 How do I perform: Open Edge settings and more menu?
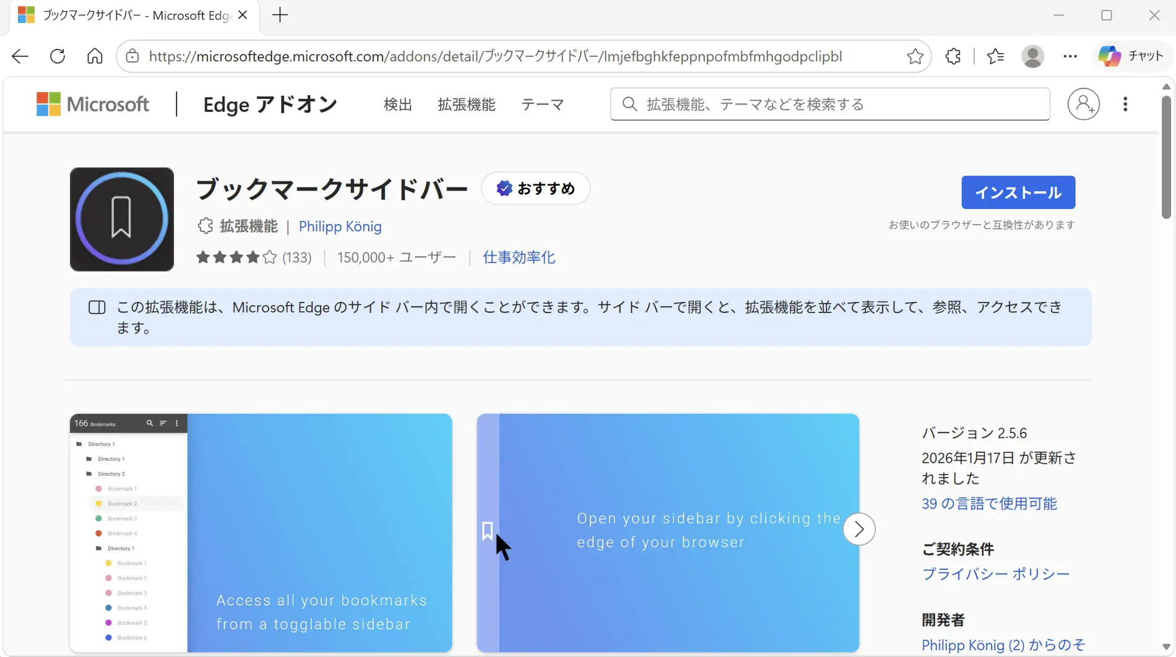[x=1070, y=56]
